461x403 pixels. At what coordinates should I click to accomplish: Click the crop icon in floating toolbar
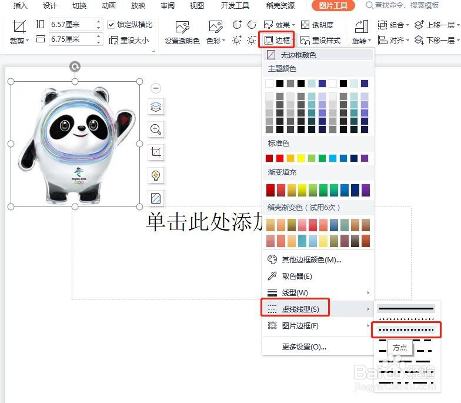click(156, 152)
